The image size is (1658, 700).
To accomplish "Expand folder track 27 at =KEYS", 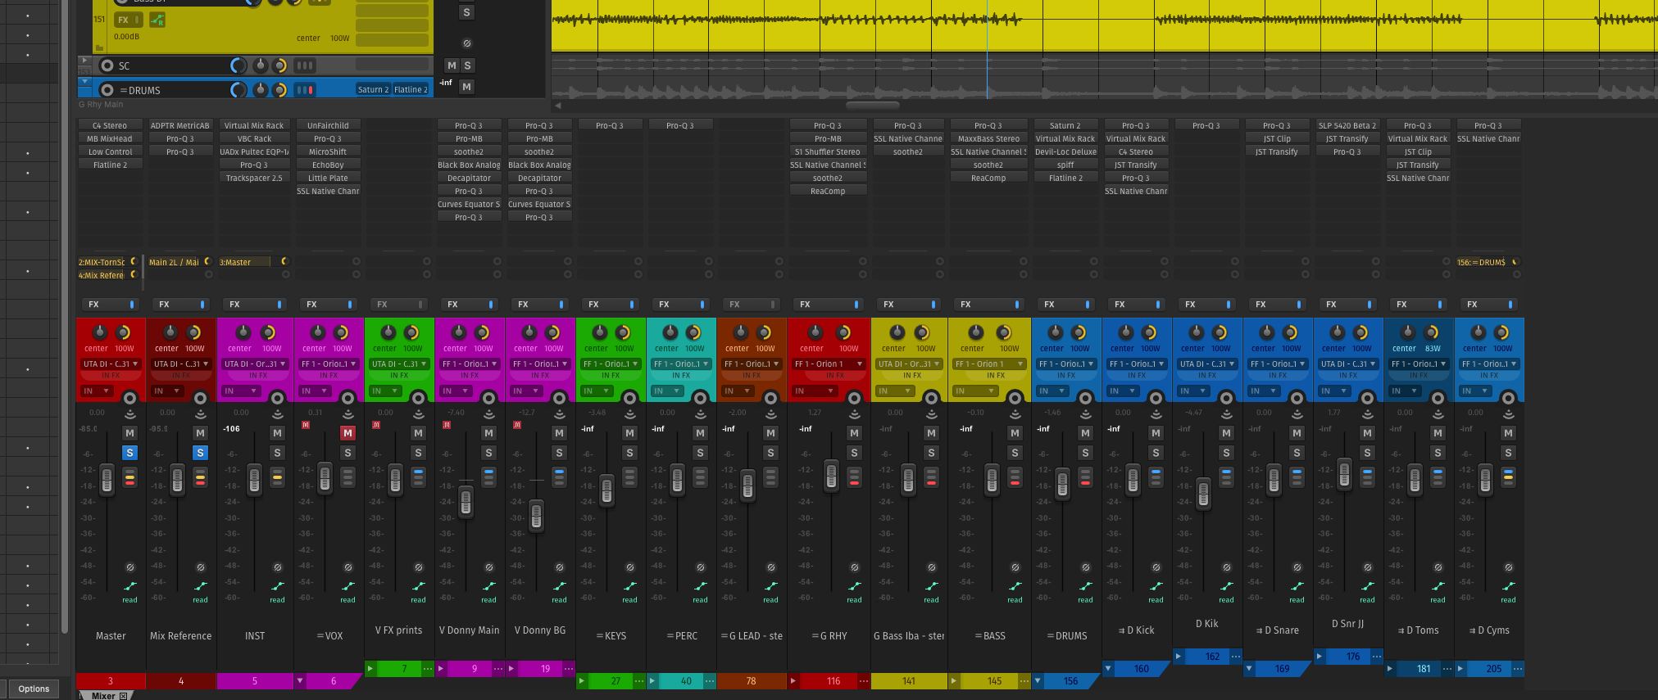I will coord(582,681).
